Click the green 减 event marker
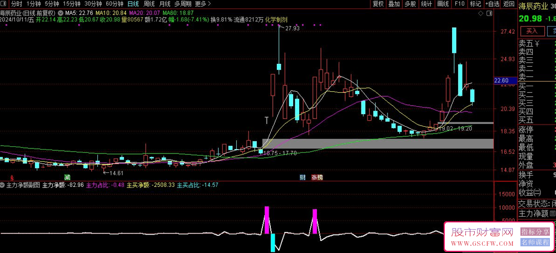The image size is (556, 253). pyautogui.click(x=67, y=177)
